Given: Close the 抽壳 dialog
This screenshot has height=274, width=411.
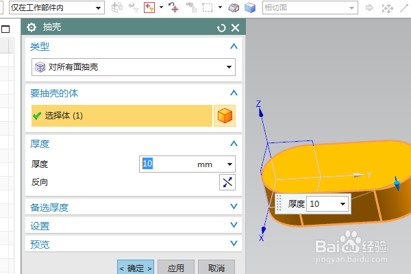Looking at the screenshot, I should 236,27.
